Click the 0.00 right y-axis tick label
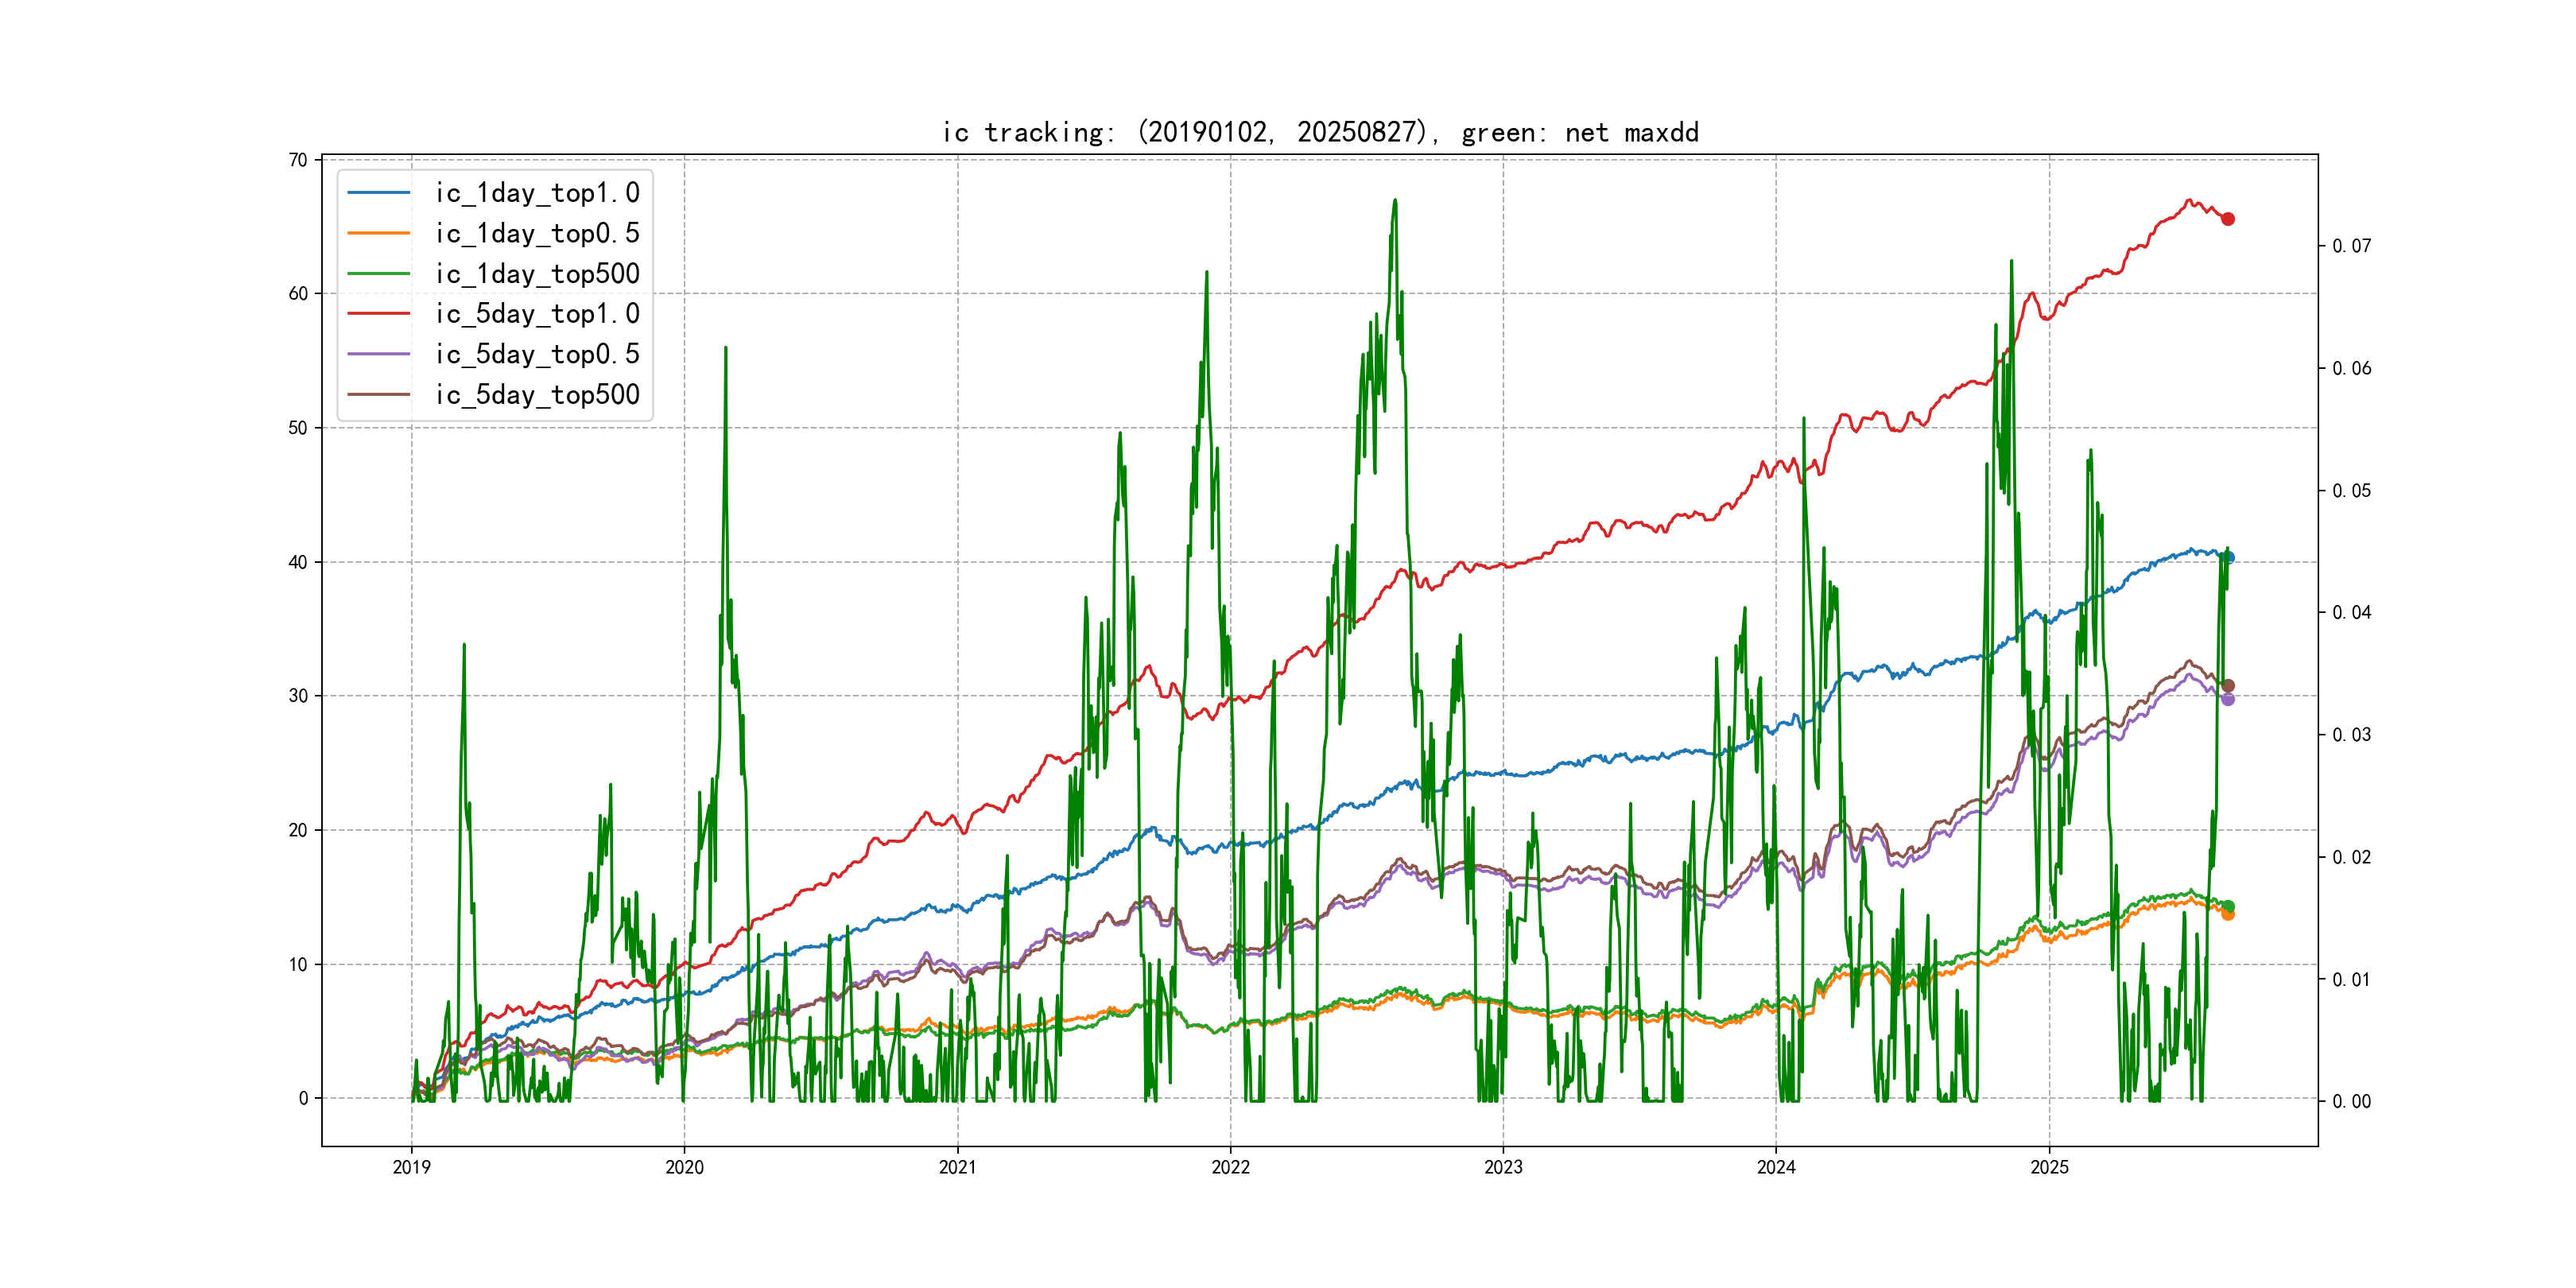 point(2351,1101)
